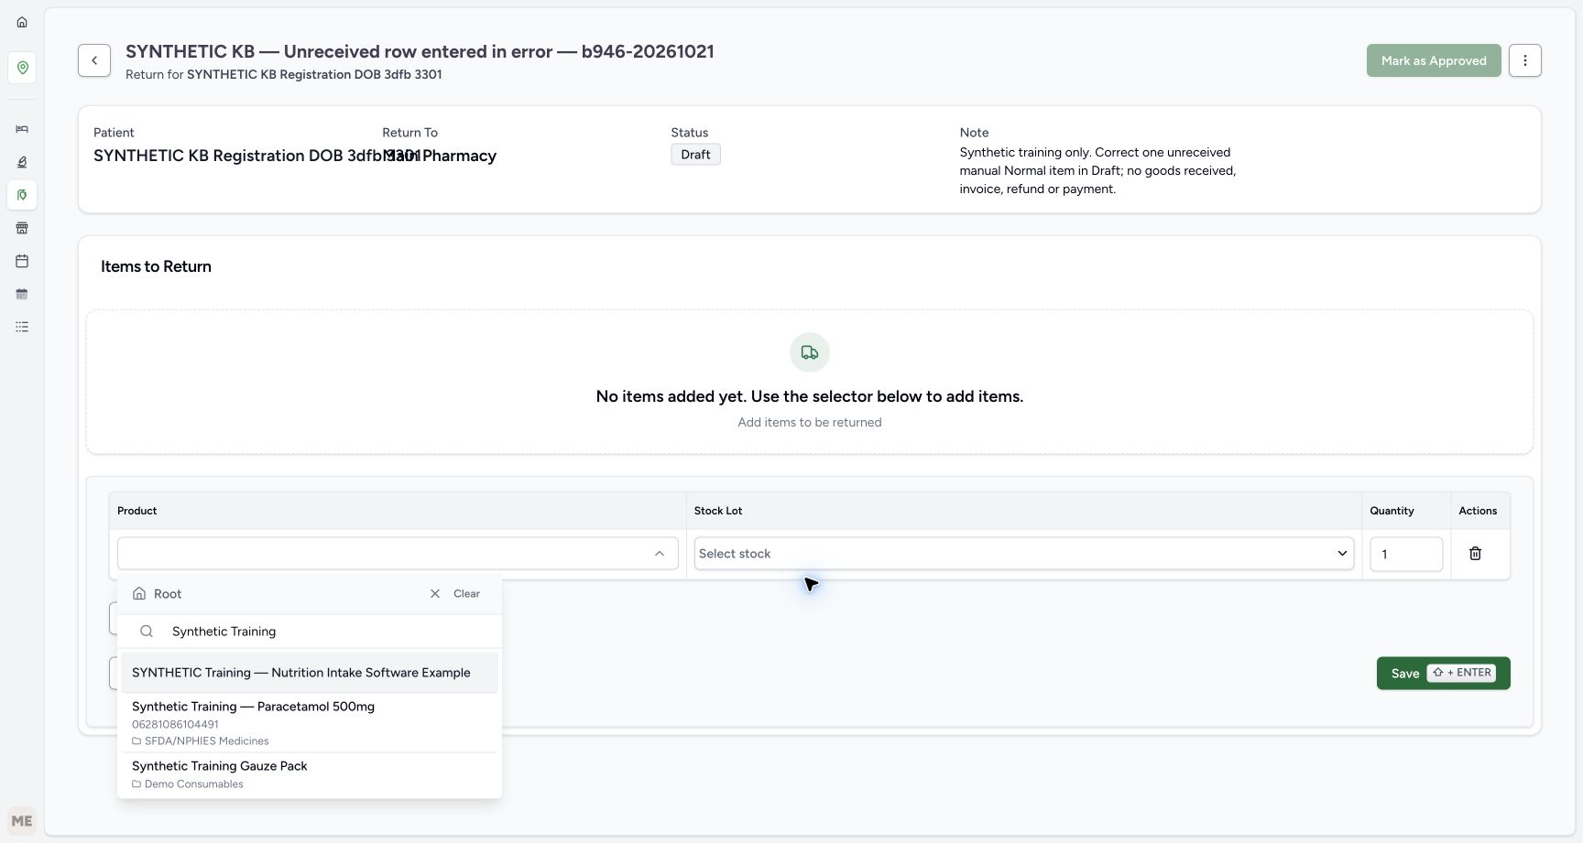Click the search magnifier icon in picker

pos(147,631)
